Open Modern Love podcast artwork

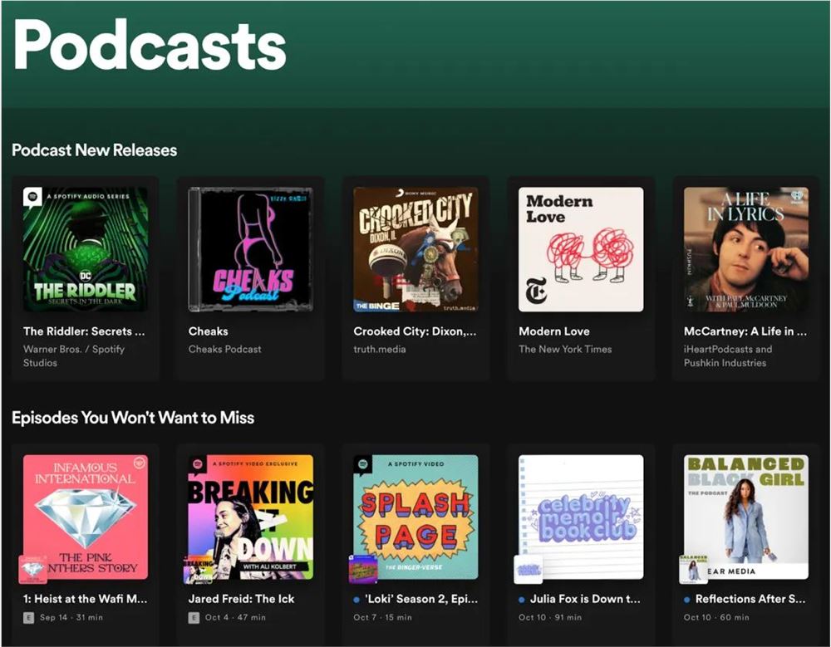click(581, 249)
